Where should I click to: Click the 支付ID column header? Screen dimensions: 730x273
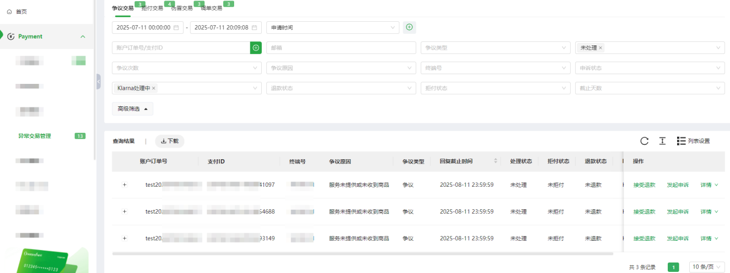[215, 162]
